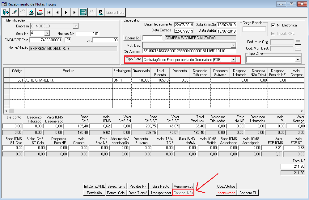Open Param. Calc. button

(x=116, y=193)
